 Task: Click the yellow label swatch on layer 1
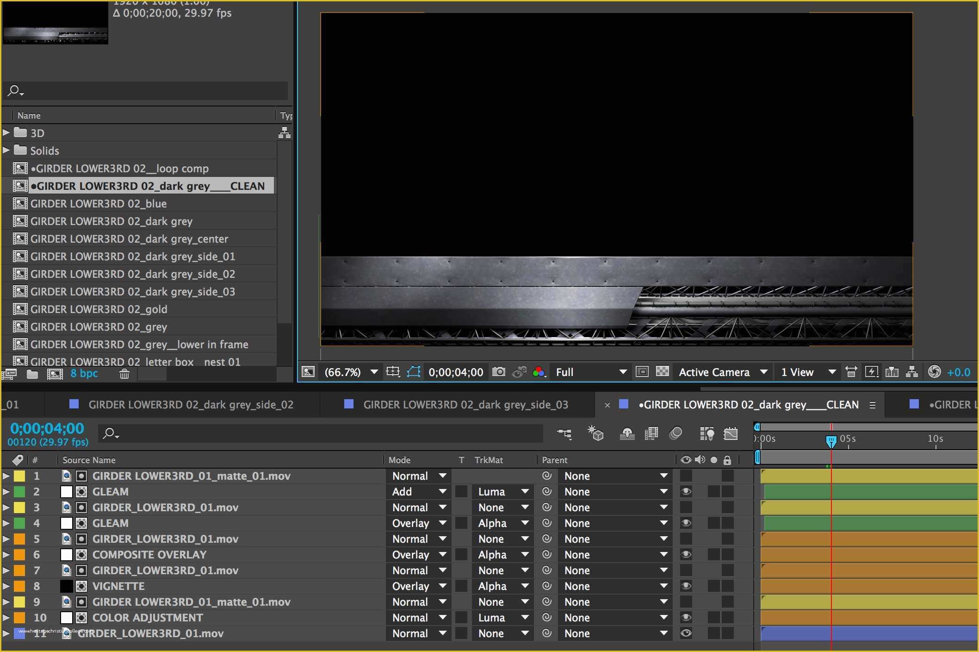[19, 476]
